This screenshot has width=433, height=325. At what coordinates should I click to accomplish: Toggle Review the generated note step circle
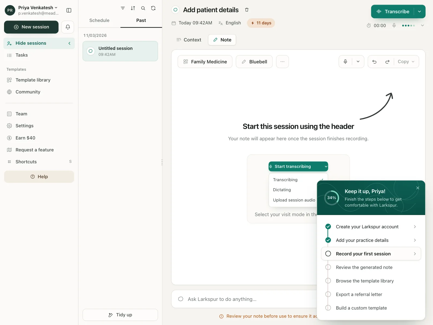click(x=328, y=267)
